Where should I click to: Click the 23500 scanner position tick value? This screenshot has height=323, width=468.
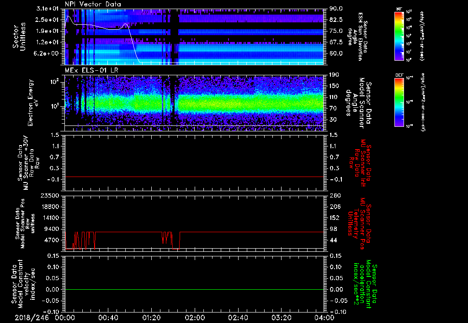[50, 195]
